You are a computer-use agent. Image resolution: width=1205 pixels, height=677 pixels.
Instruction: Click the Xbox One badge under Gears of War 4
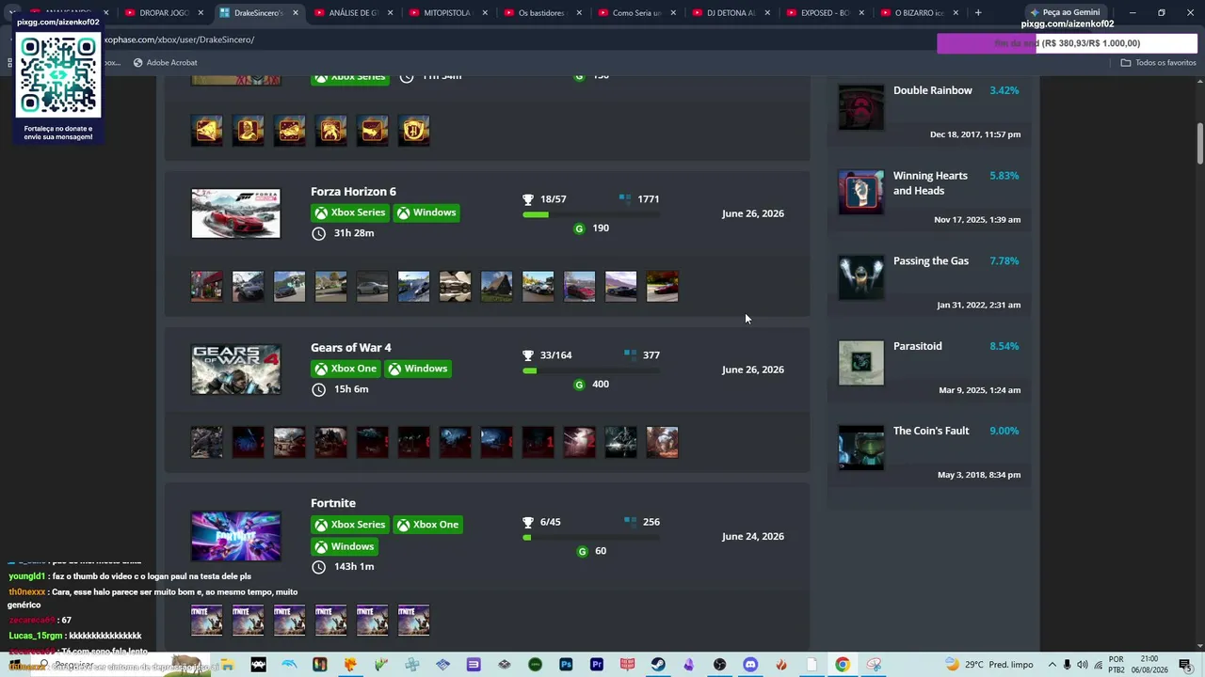click(346, 369)
